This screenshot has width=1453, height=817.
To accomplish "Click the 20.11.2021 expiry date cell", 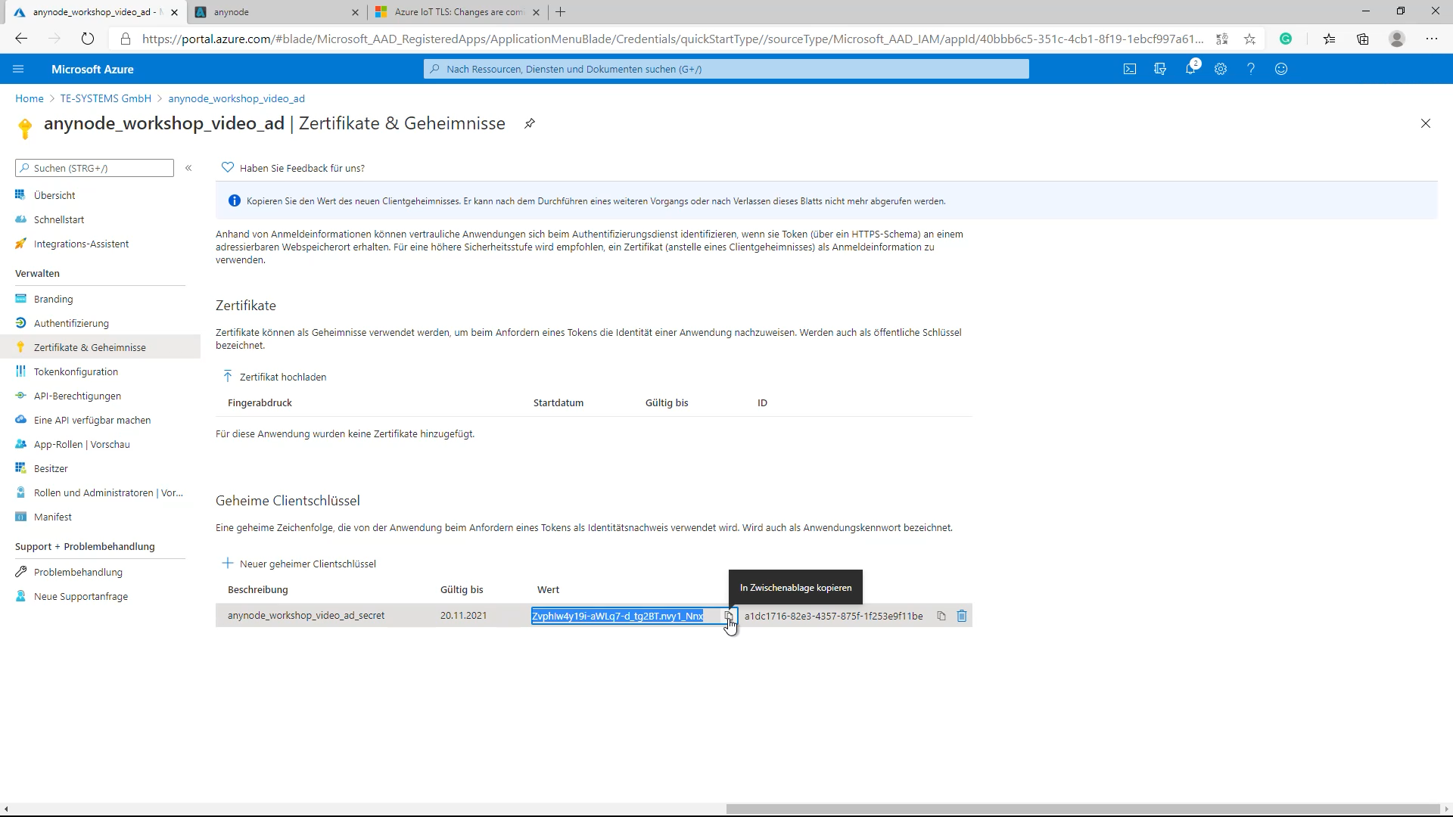I will (x=463, y=616).
